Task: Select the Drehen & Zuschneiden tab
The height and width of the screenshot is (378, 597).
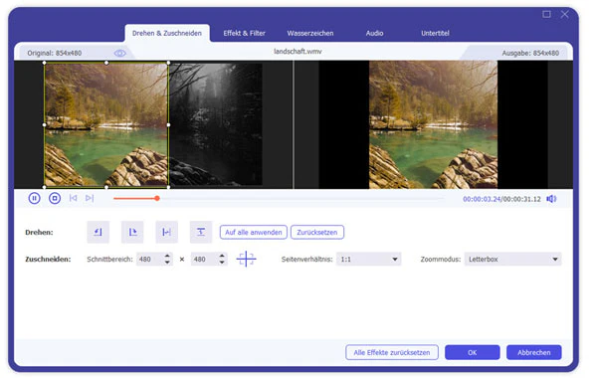Action: click(x=167, y=33)
